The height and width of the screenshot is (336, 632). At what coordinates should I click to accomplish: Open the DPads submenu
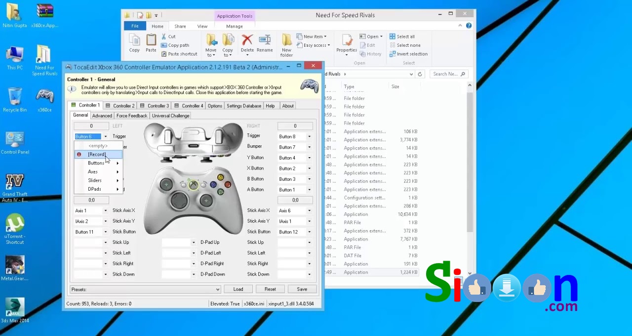pyautogui.click(x=98, y=189)
